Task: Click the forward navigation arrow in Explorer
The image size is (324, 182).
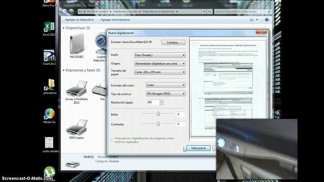Action: 71,12
